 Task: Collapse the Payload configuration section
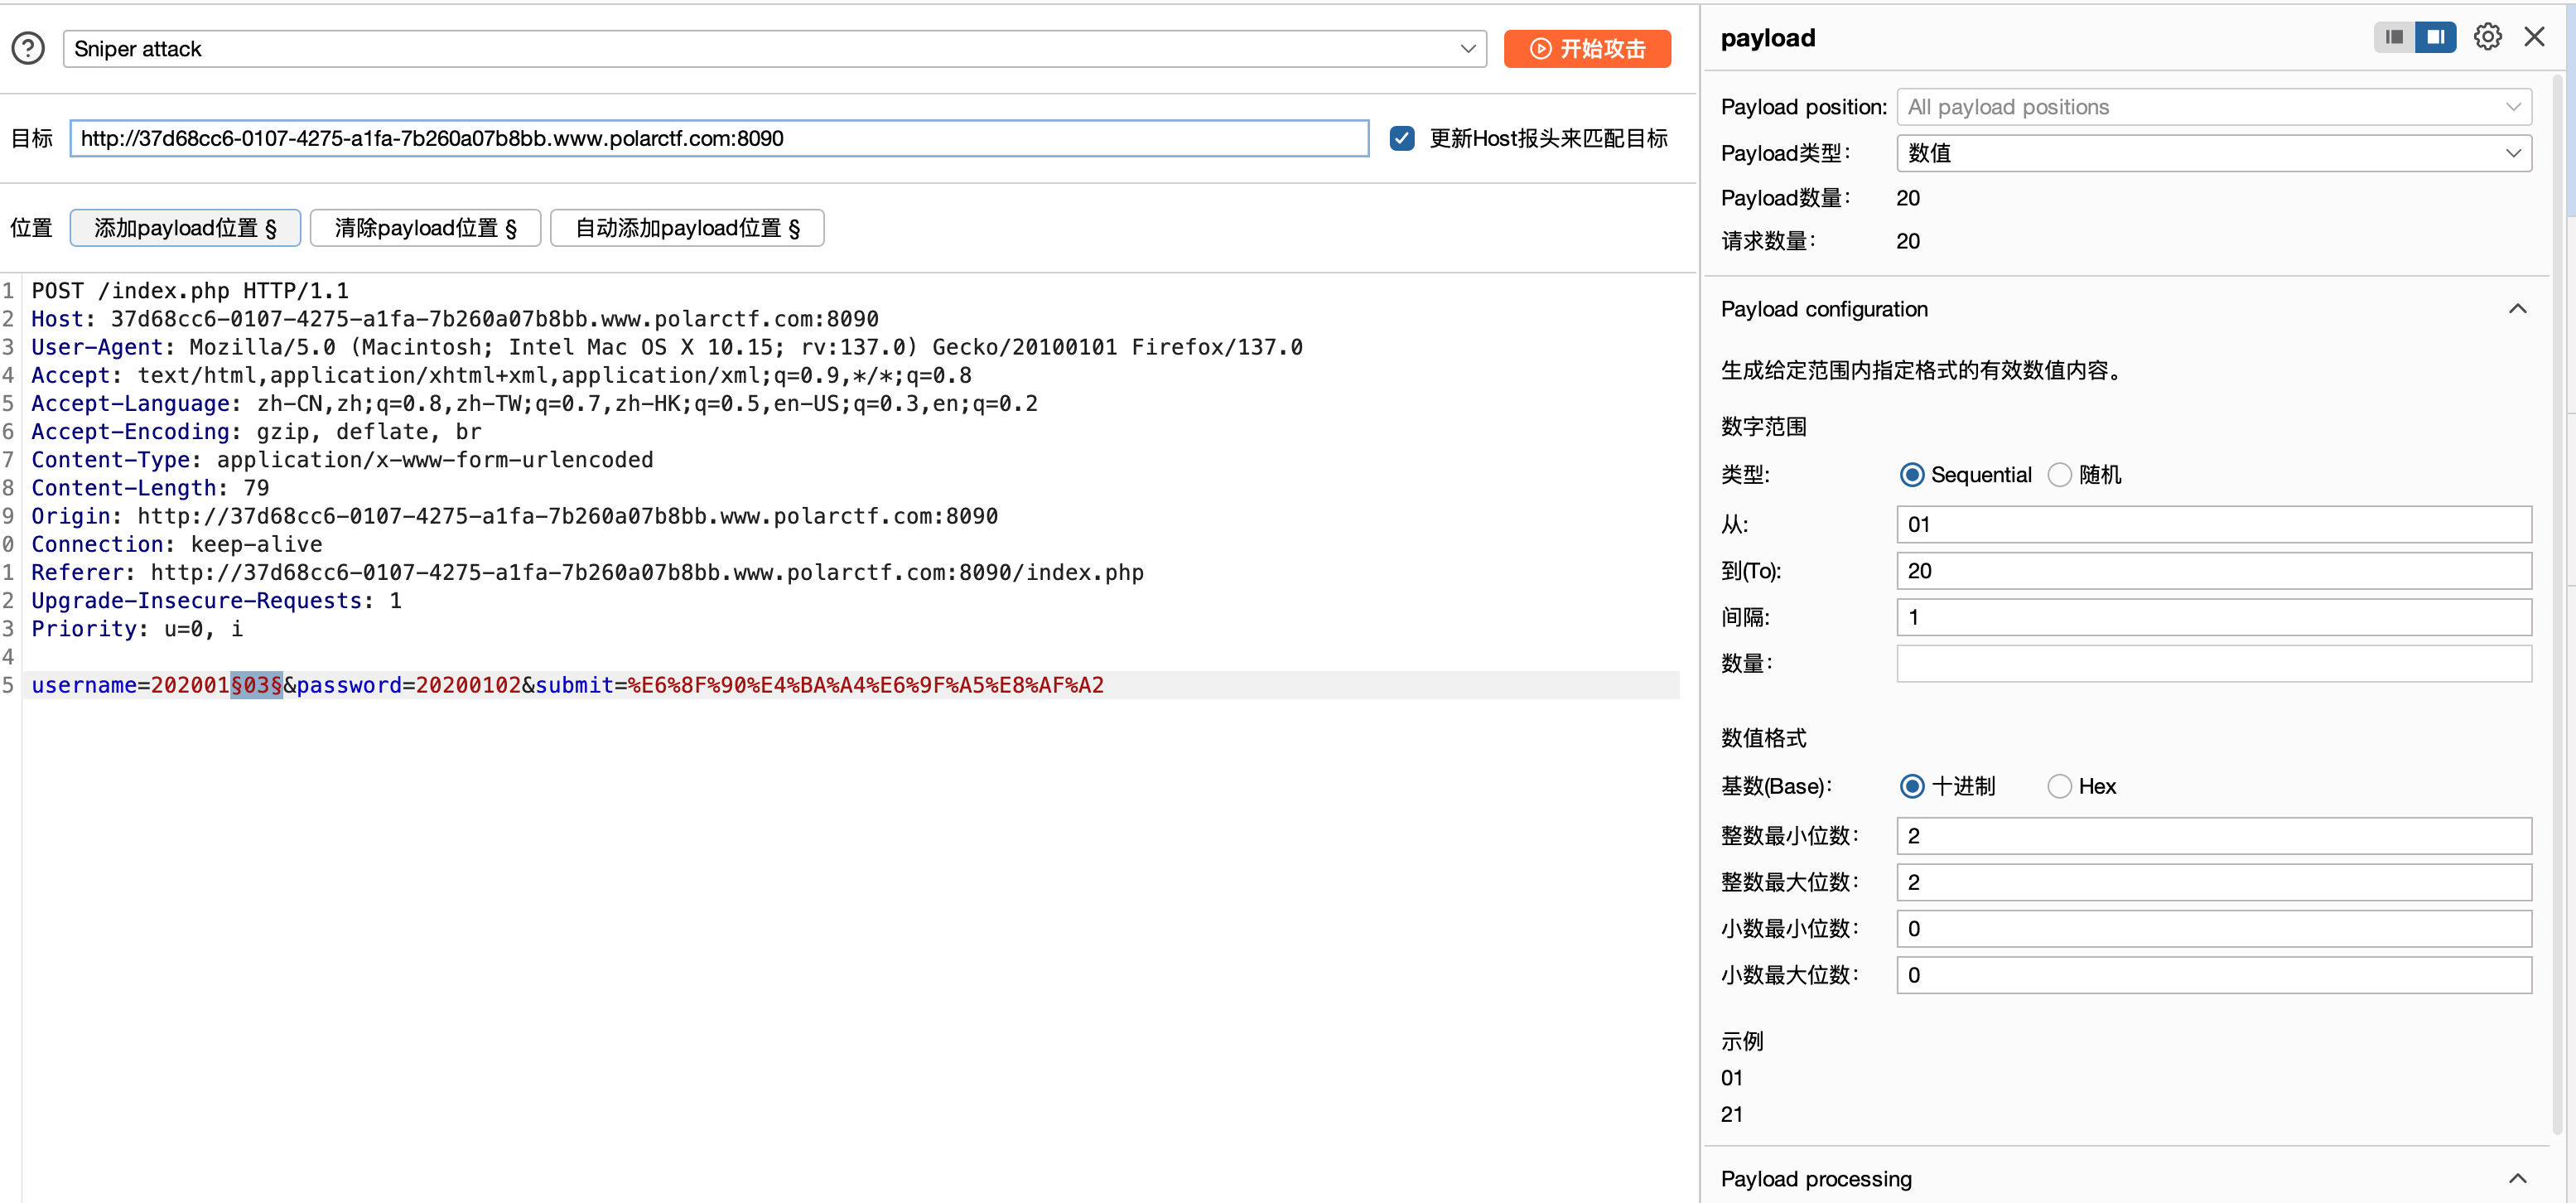(x=2517, y=309)
